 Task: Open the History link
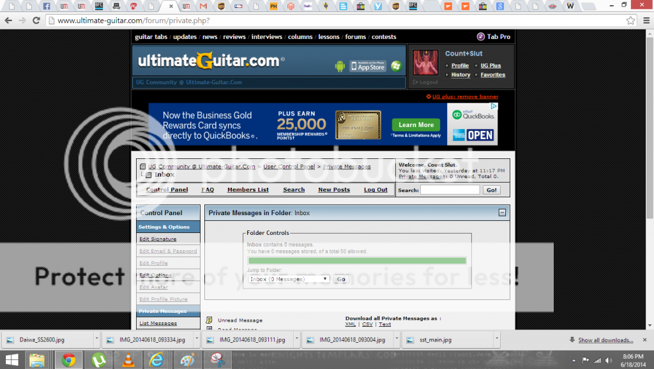(x=460, y=75)
